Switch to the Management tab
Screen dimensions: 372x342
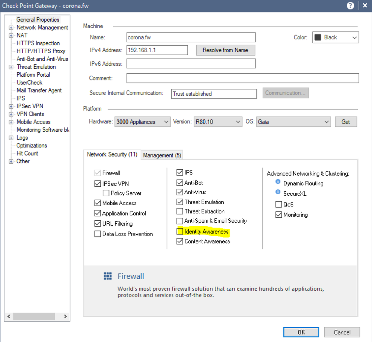point(162,155)
